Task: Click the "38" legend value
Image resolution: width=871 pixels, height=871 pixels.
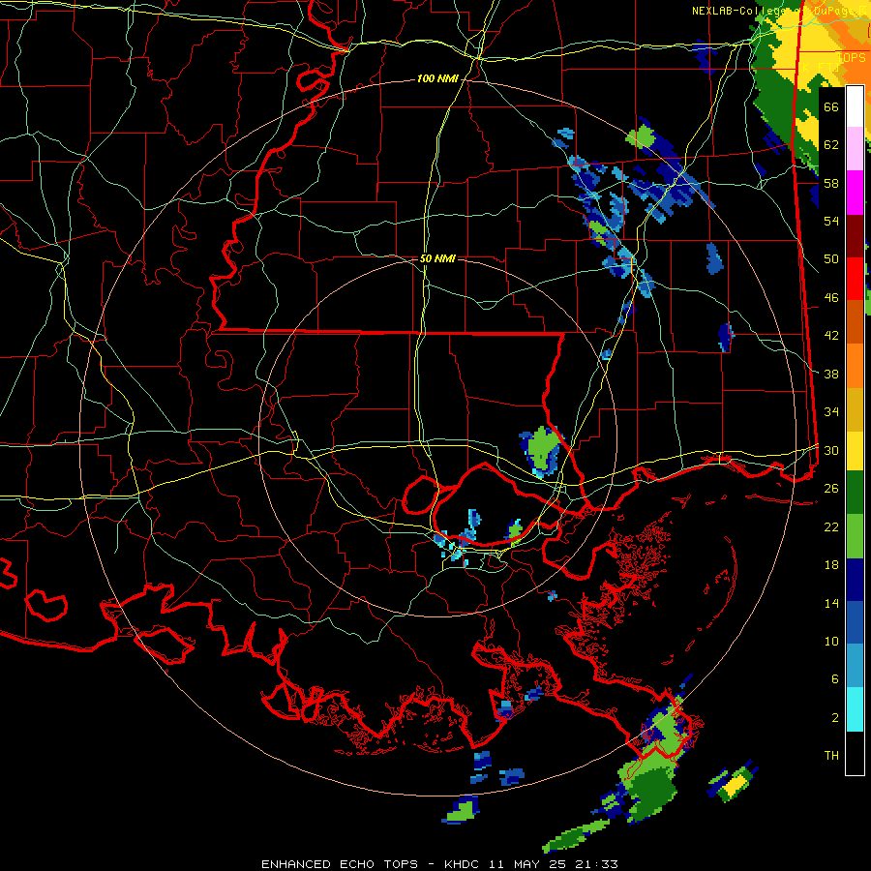Action: click(831, 374)
